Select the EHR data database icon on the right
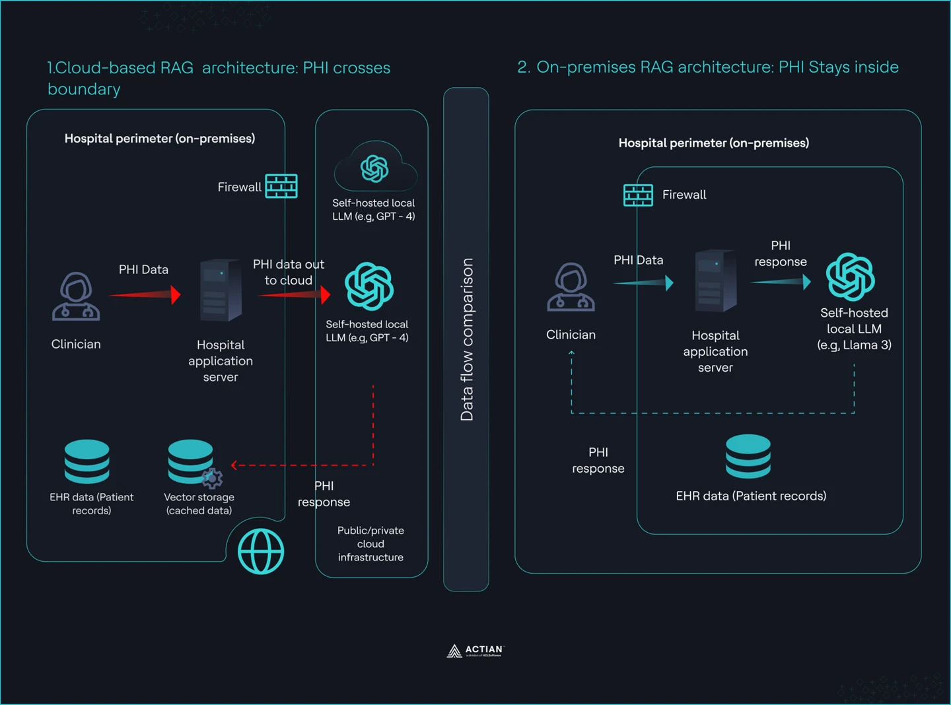This screenshot has width=951, height=705. tap(748, 455)
